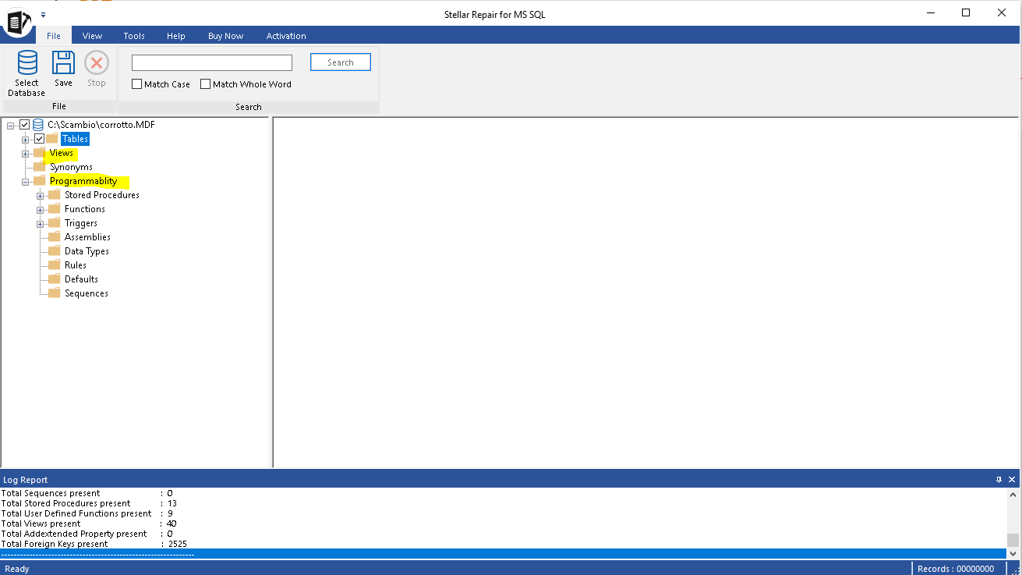
Task: Click the Log Report panel title
Action: click(25, 480)
